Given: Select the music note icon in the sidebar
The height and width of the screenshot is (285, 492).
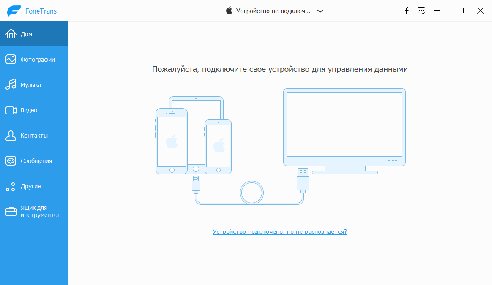Looking at the screenshot, I should point(11,85).
